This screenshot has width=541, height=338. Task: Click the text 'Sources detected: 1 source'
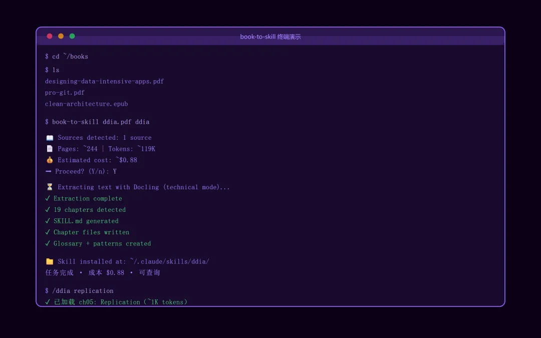[x=105, y=138]
